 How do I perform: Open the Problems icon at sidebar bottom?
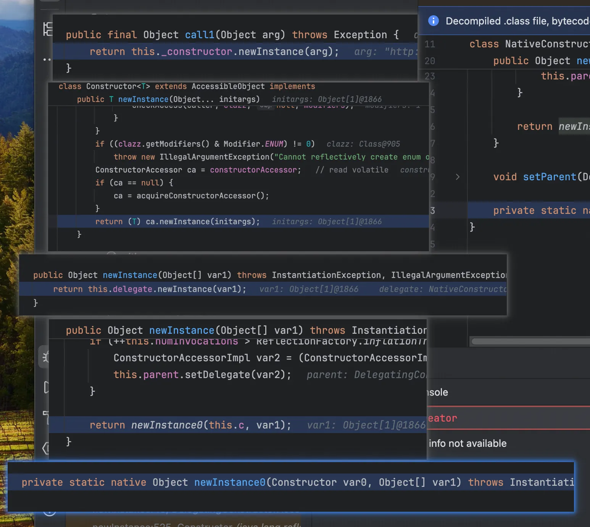click(49, 512)
